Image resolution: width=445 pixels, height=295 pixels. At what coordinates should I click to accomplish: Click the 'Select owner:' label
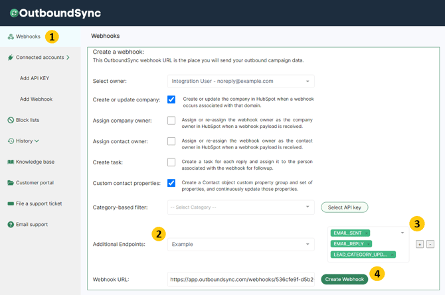click(110, 82)
